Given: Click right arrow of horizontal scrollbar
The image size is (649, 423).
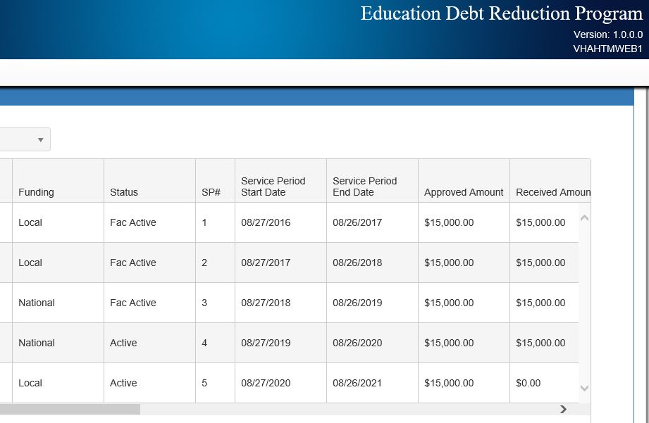Looking at the screenshot, I should [563, 409].
